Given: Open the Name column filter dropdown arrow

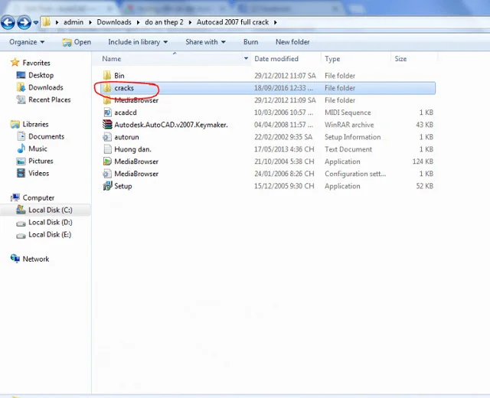Looking at the screenshot, I should tap(246, 58).
